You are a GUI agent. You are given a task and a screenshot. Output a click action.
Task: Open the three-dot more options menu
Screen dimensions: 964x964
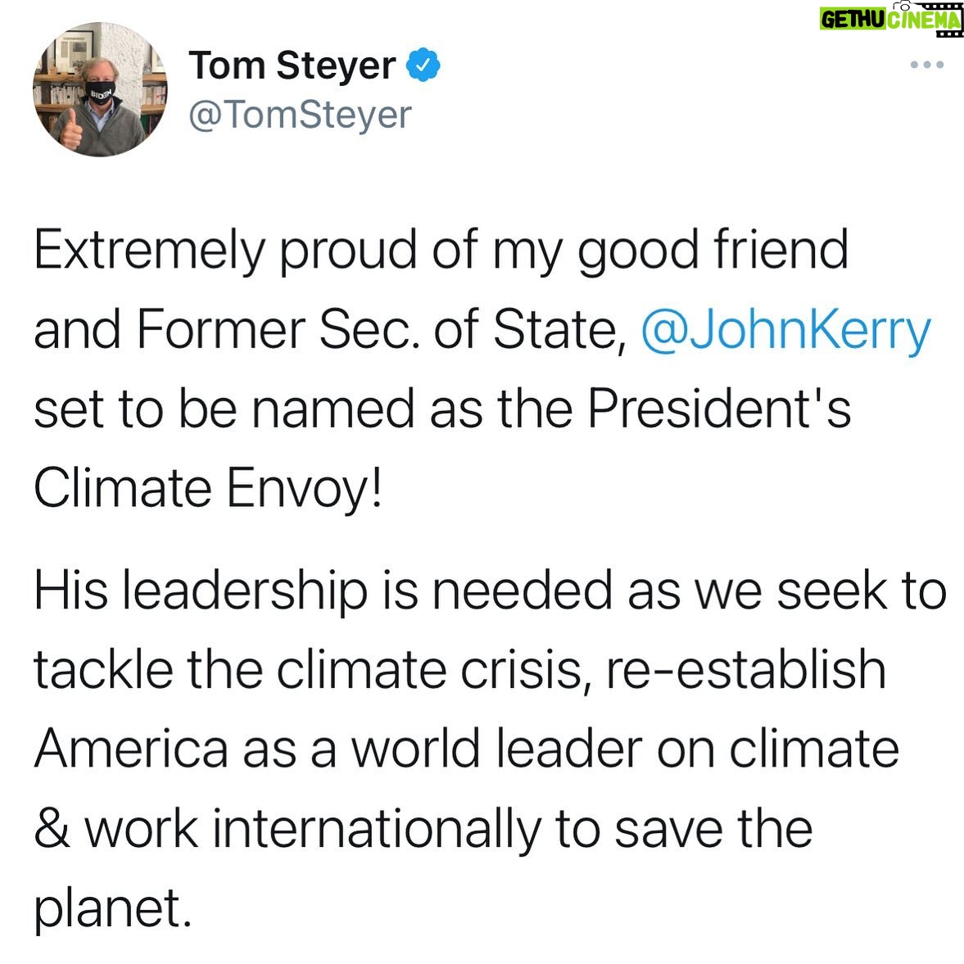926,65
